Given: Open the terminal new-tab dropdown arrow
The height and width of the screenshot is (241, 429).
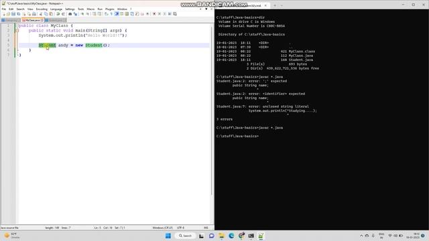Looking at the screenshot, I should tap(282, 5).
